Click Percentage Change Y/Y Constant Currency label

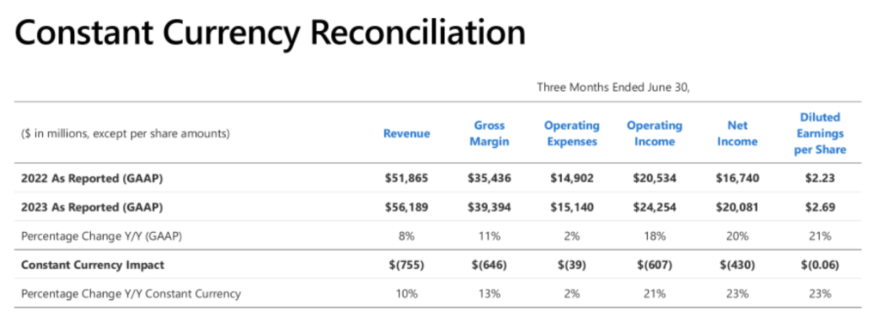click(x=131, y=294)
